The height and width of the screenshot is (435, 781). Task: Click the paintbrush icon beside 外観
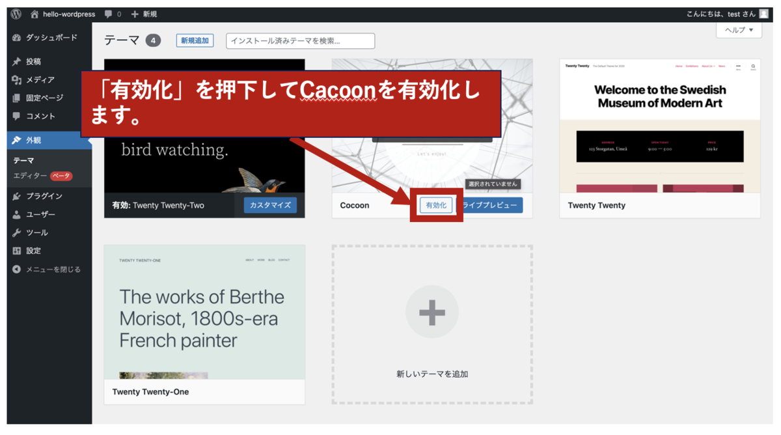click(x=17, y=140)
